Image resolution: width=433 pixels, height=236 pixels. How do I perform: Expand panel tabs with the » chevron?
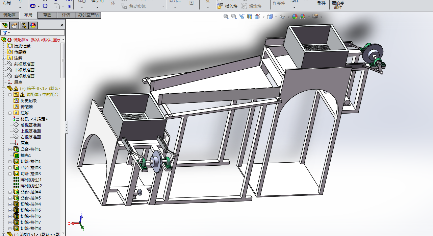(62, 25)
